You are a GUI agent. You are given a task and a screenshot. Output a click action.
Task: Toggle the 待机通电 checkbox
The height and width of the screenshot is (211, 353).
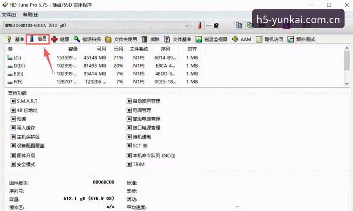[129, 137]
